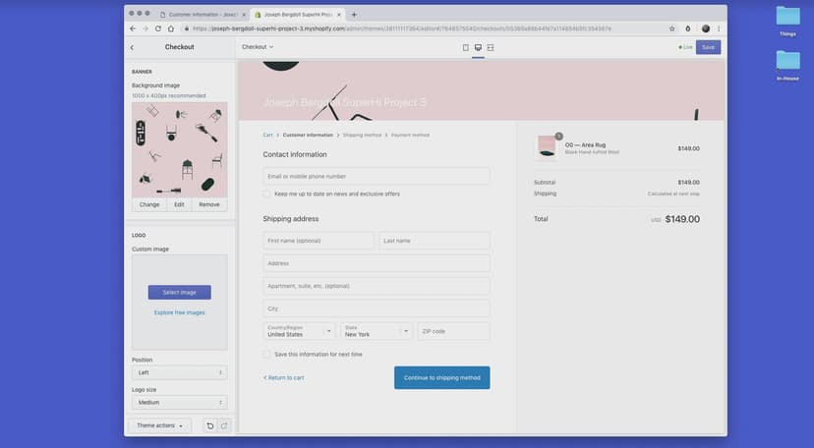Viewport: 814px width, 448px height.
Task: Click the back arrow beside Checkout
Action: pyautogui.click(x=133, y=47)
